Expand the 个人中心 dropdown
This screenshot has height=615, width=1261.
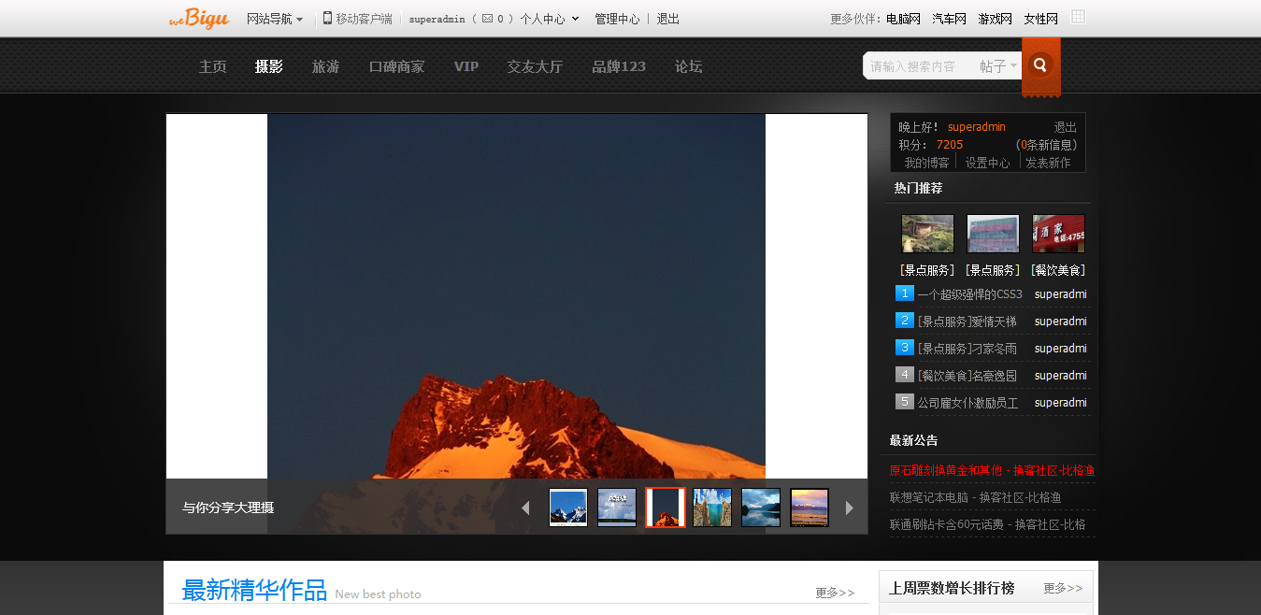click(x=550, y=19)
